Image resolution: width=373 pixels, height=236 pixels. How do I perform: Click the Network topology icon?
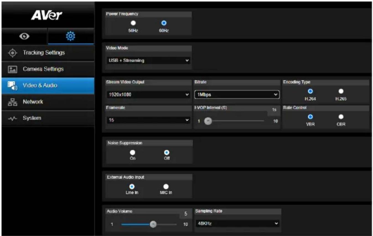click(x=13, y=102)
